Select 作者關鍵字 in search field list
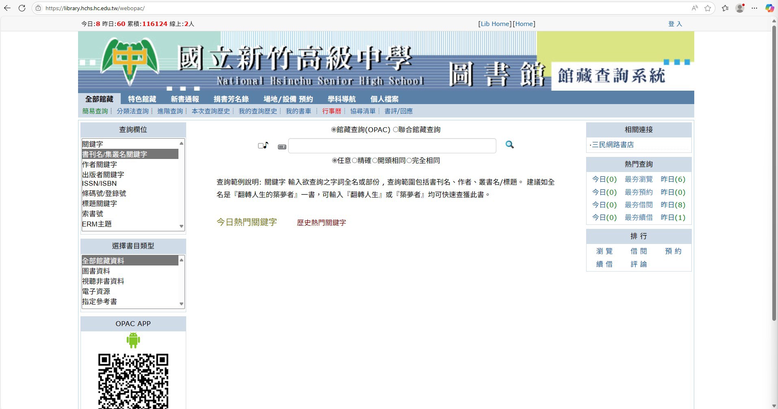This screenshot has height=409, width=778. 100,165
